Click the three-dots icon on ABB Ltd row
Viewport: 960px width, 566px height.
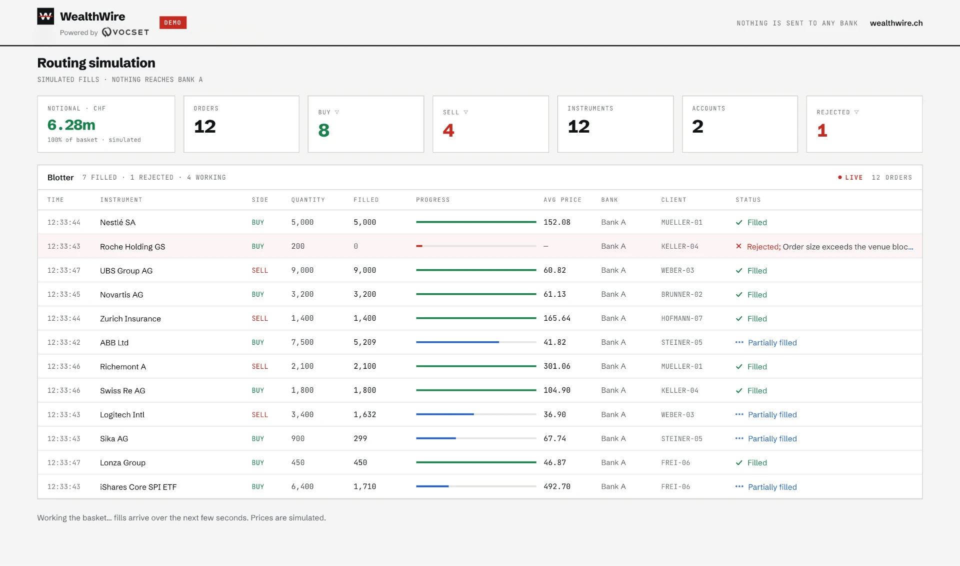[739, 342]
